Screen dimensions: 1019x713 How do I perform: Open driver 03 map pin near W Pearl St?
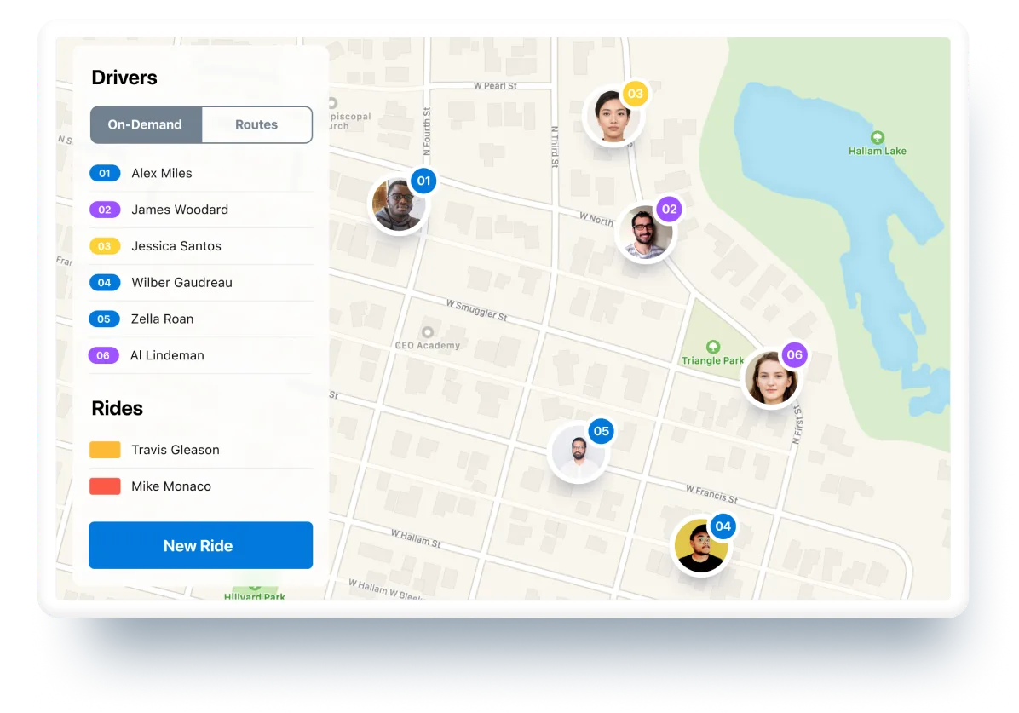[613, 116]
